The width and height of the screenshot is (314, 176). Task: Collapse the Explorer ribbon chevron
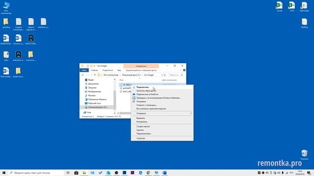181,70
